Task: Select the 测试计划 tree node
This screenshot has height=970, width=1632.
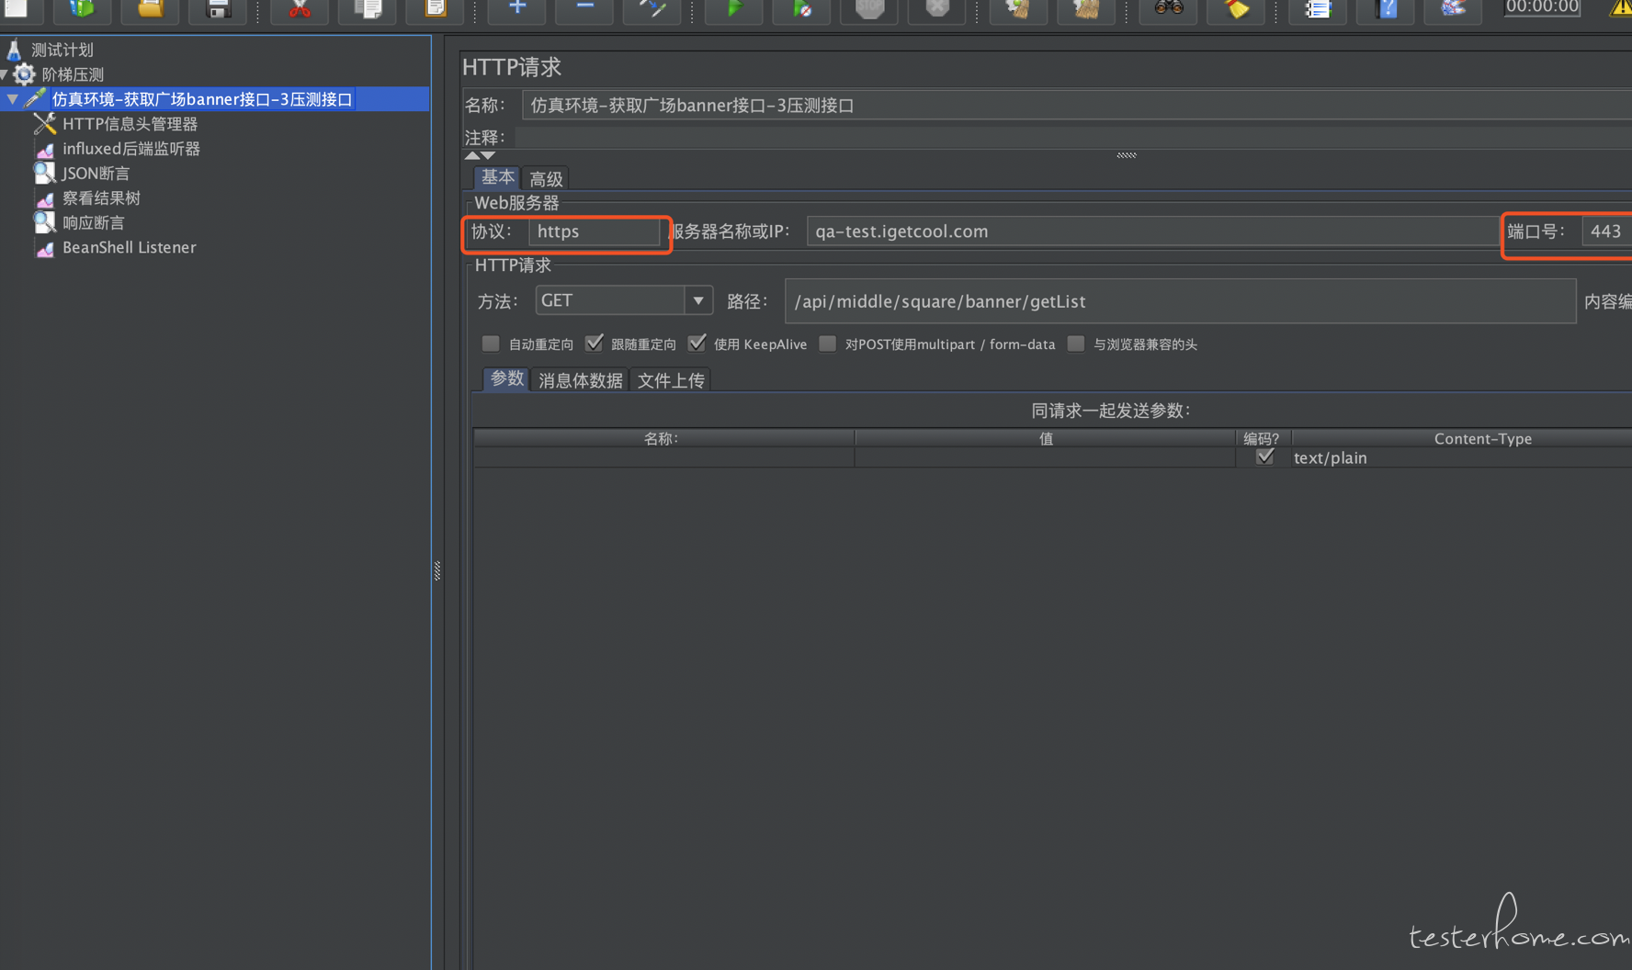Action: tap(62, 50)
